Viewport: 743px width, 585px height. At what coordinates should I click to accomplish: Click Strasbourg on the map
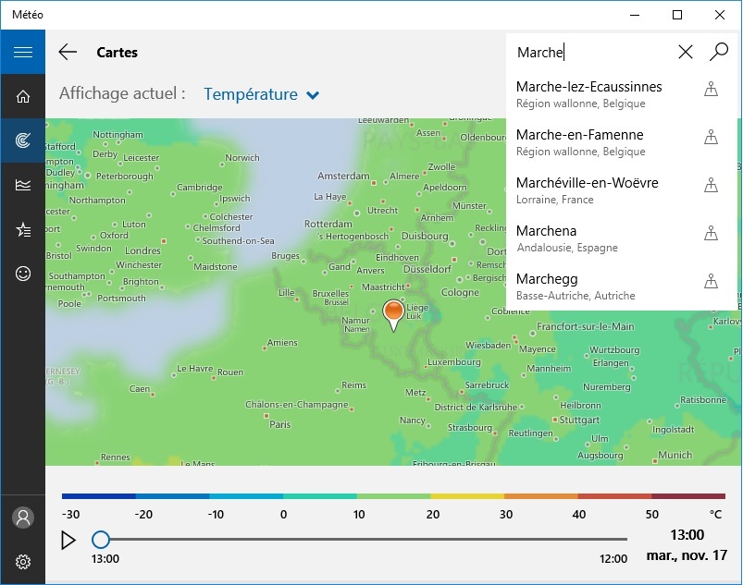click(x=470, y=428)
